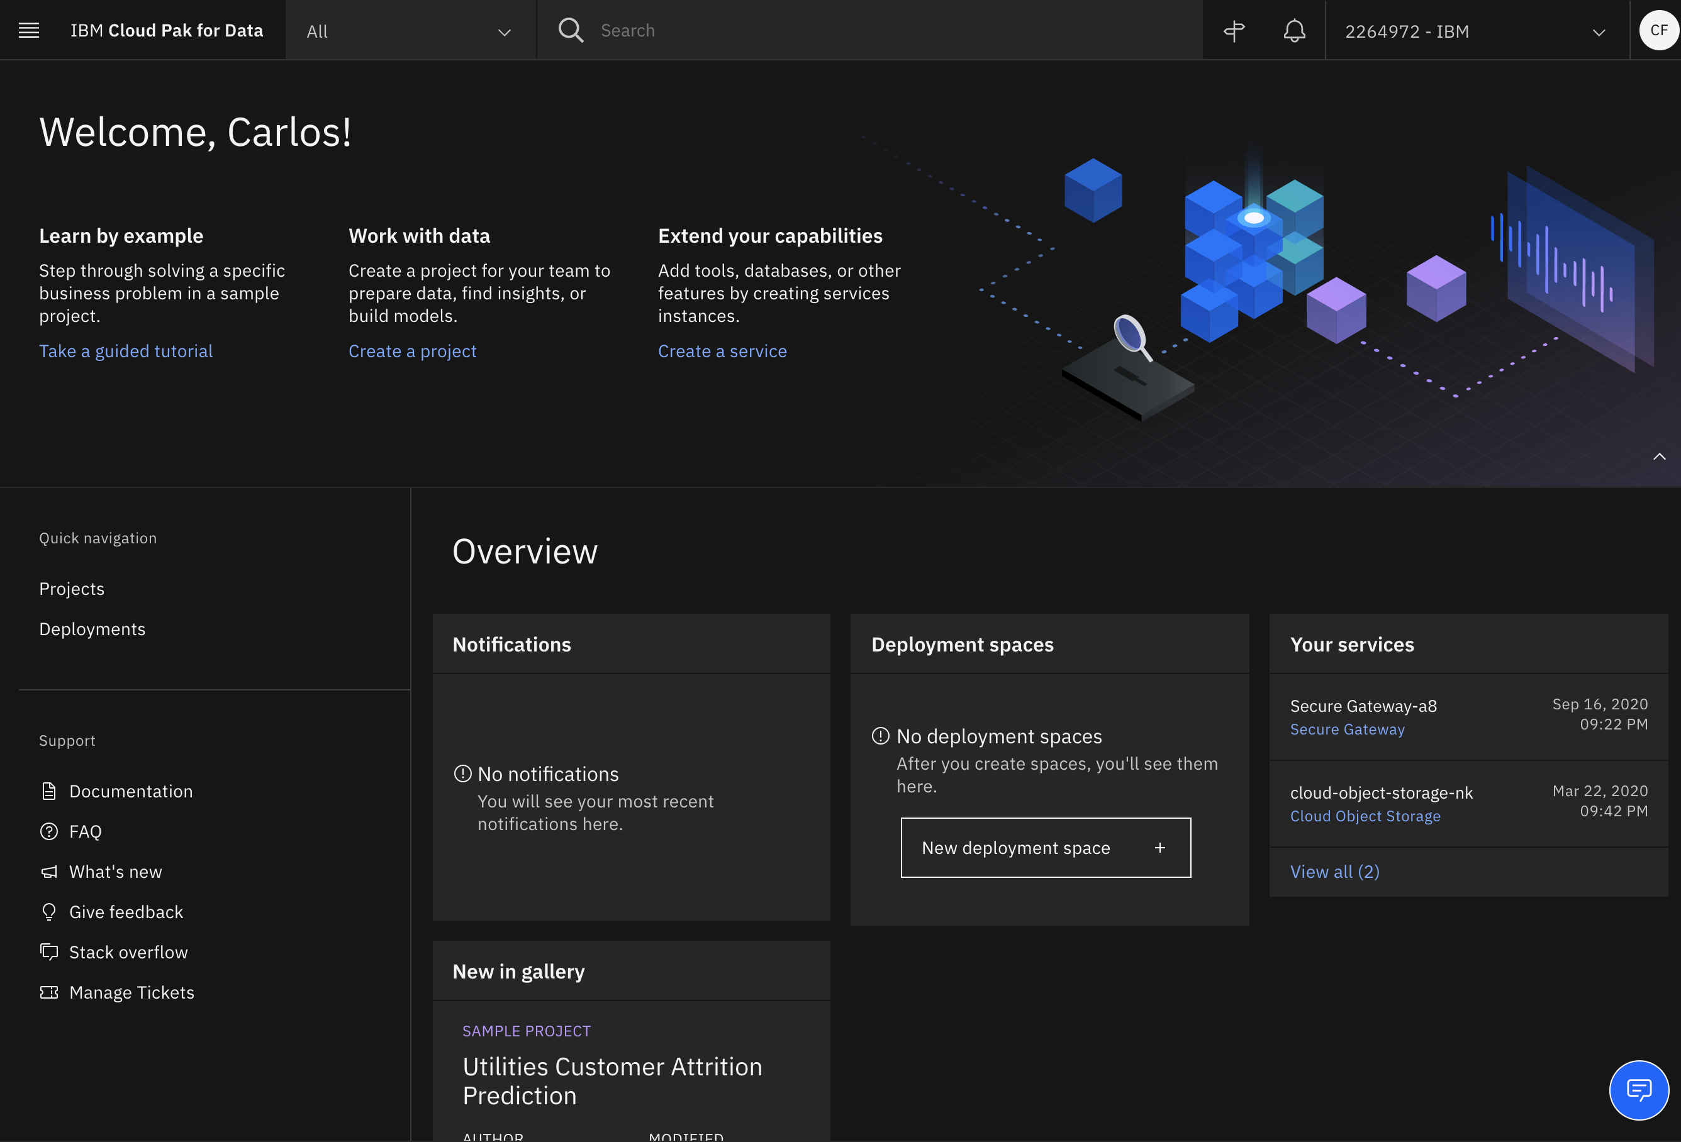Open the chat support bubble
The image size is (1681, 1142).
point(1638,1090)
